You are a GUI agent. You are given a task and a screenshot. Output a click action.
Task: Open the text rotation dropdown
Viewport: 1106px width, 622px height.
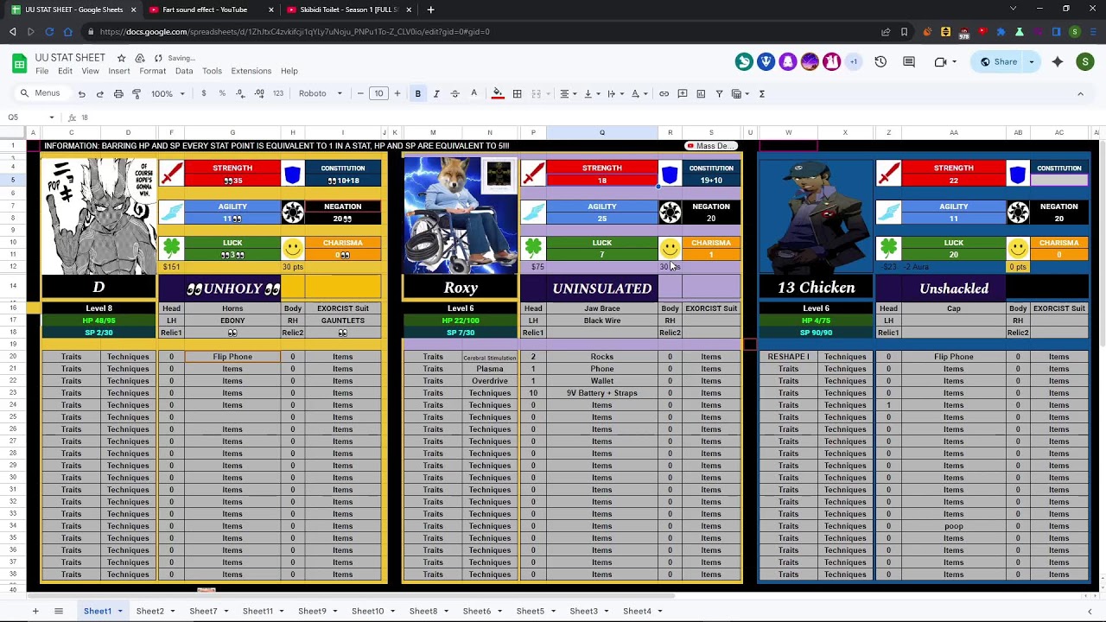click(x=639, y=93)
